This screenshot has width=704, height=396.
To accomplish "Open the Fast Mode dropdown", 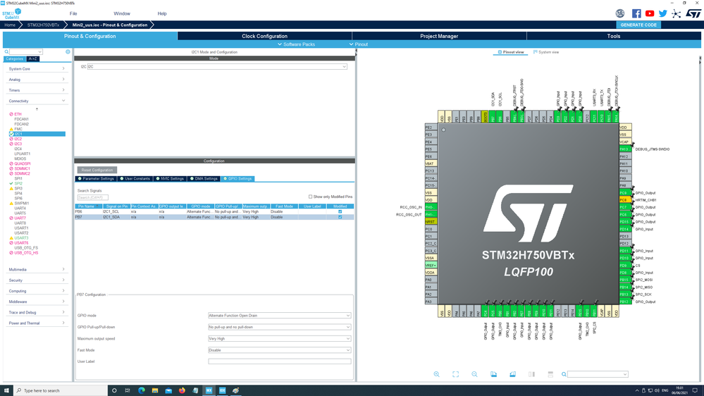I will (x=279, y=349).
